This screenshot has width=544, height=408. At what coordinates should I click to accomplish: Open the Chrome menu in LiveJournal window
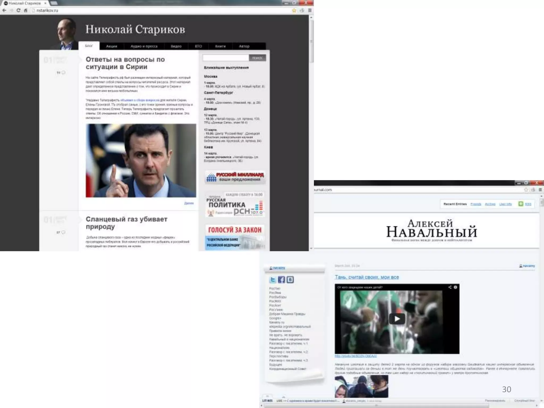tap(540, 190)
